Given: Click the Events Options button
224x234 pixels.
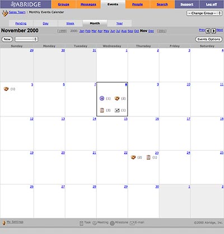Looking at the screenshot, I should pyautogui.click(x=208, y=39).
